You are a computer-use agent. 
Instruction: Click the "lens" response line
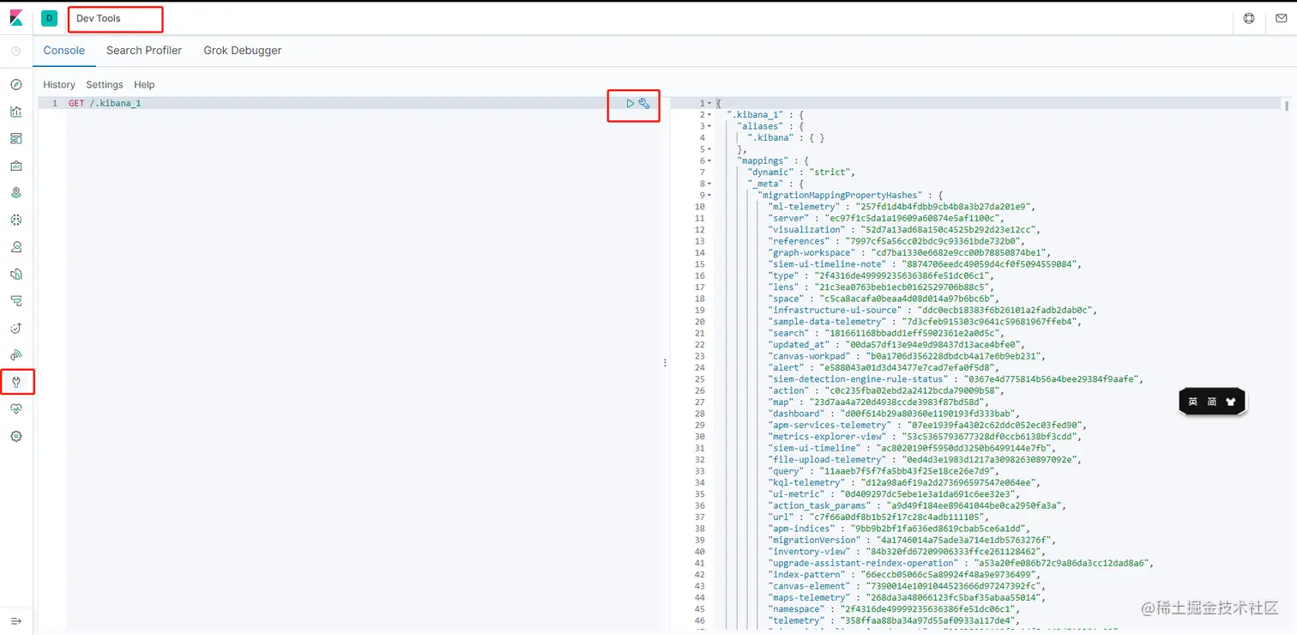879,287
